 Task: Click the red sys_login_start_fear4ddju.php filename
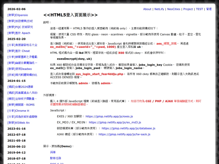coord(99,74)
